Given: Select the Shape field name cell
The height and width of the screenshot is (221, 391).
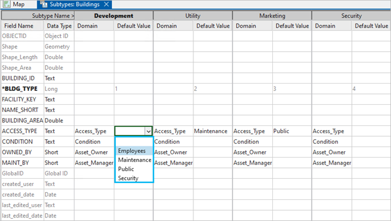Looking at the screenshot, I should (x=22, y=46).
